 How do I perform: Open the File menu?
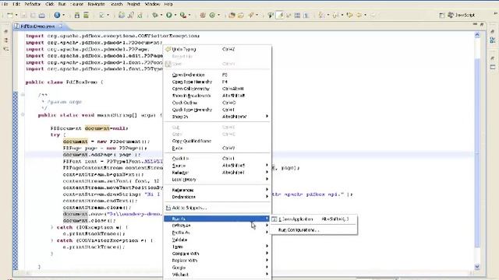coord(5,4)
